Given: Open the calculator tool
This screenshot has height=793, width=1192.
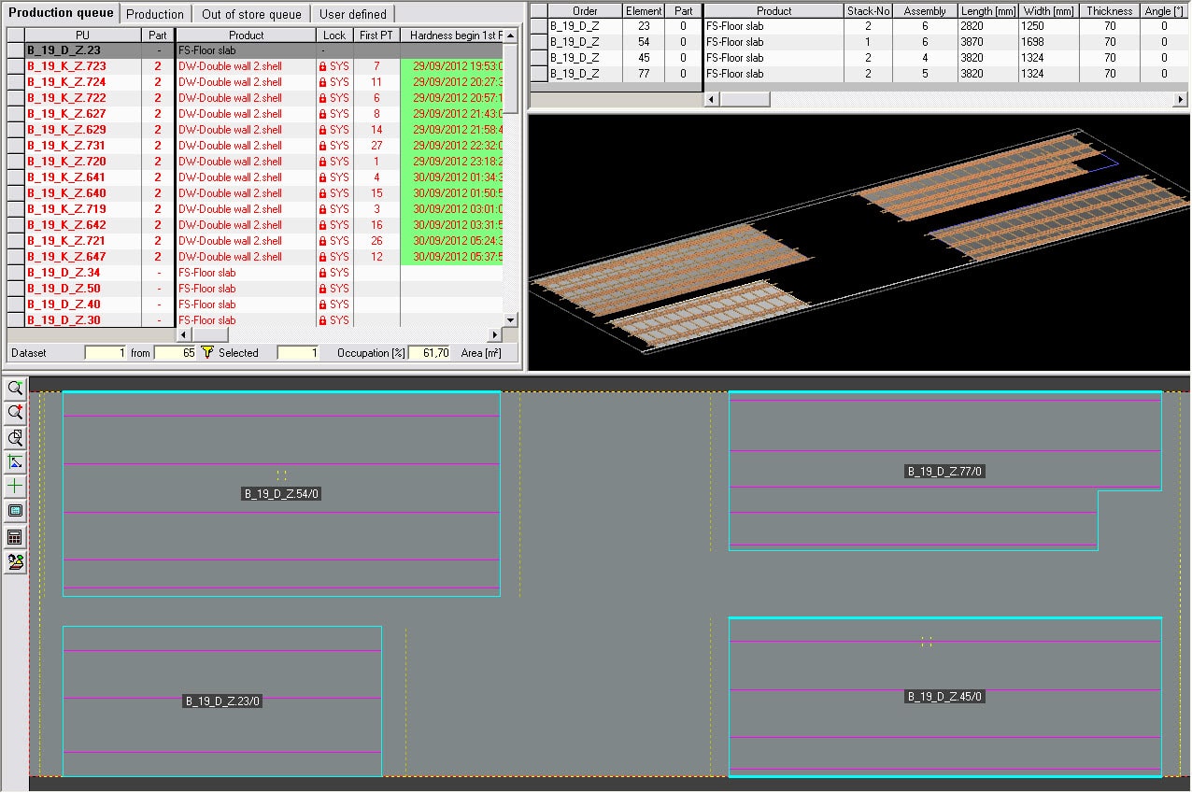Looking at the screenshot, I should tap(15, 537).
